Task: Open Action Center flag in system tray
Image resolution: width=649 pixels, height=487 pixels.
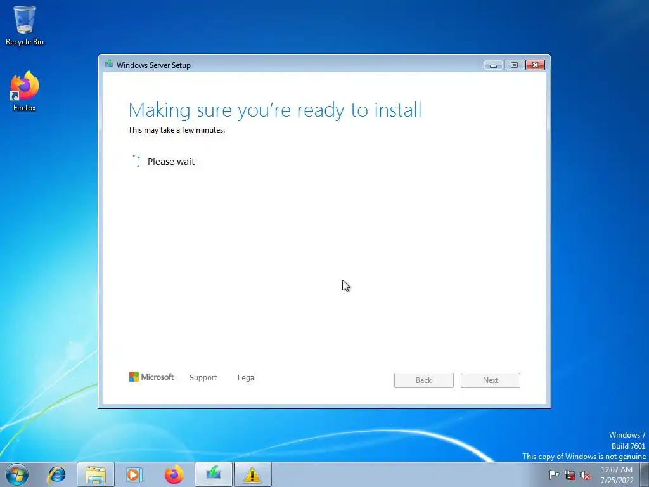Action: coord(554,475)
